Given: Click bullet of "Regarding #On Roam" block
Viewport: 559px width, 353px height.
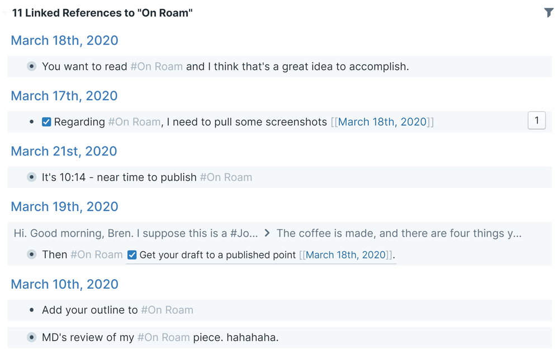Looking at the screenshot, I should 32,122.
